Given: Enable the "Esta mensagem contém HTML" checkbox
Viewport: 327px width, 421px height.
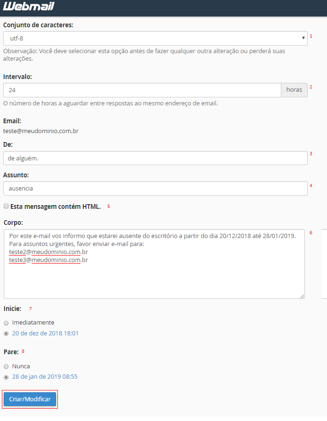Looking at the screenshot, I should point(6,206).
